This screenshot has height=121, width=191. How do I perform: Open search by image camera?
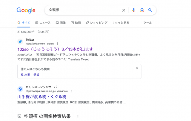tap(142, 10)
